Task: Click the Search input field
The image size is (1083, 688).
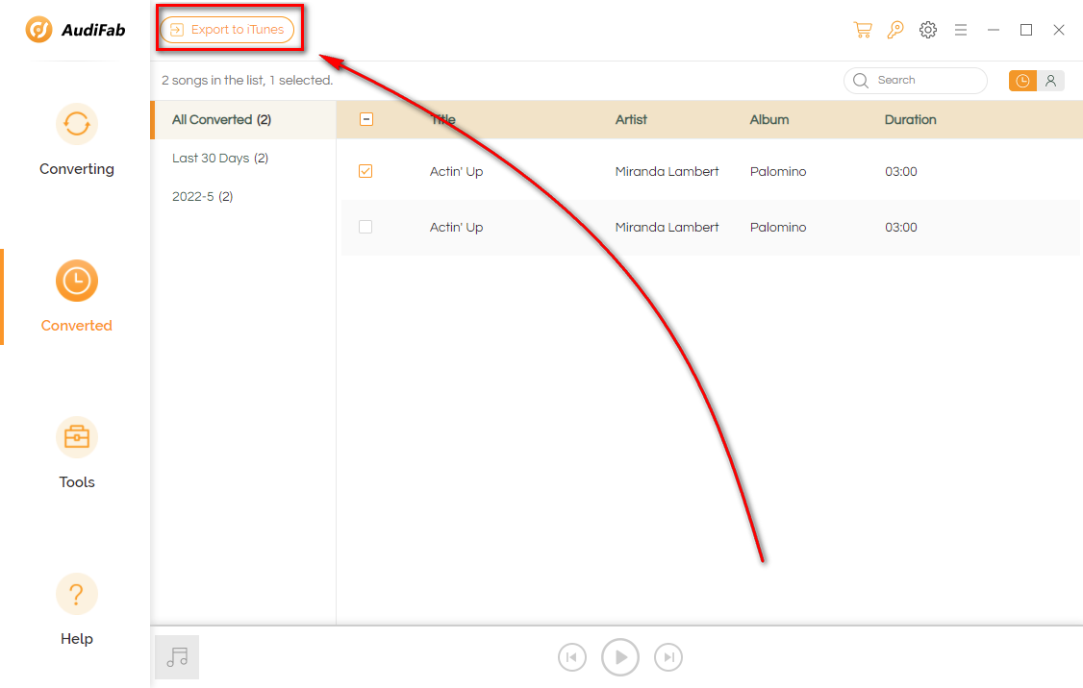Action: tap(915, 81)
